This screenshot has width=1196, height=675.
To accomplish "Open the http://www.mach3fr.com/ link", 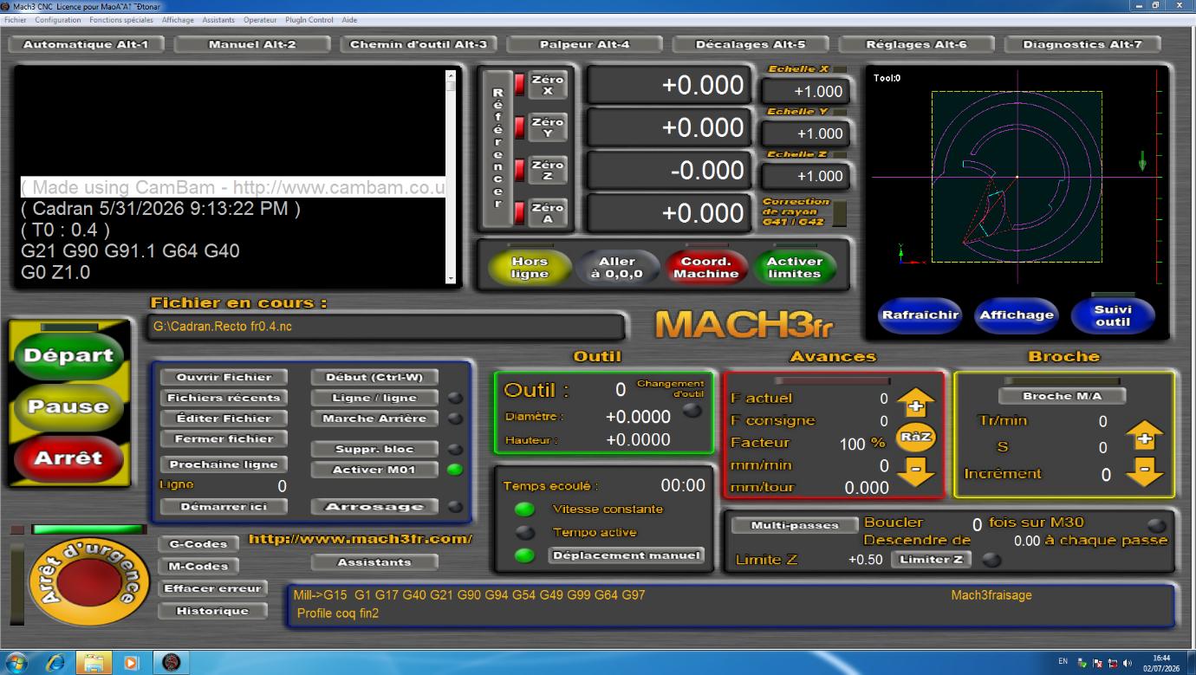I will coord(361,539).
